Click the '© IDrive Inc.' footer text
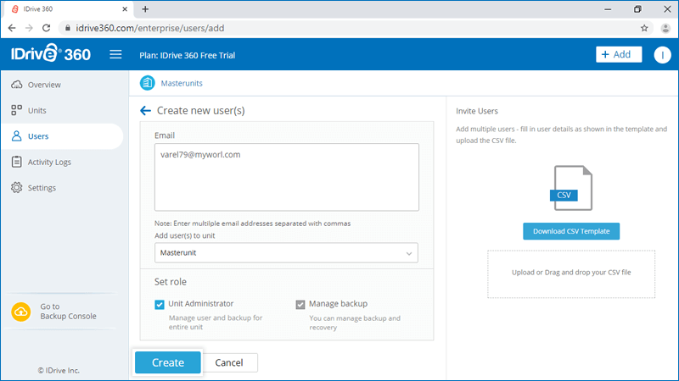The width and height of the screenshot is (679, 381). [x=59, y=371]
